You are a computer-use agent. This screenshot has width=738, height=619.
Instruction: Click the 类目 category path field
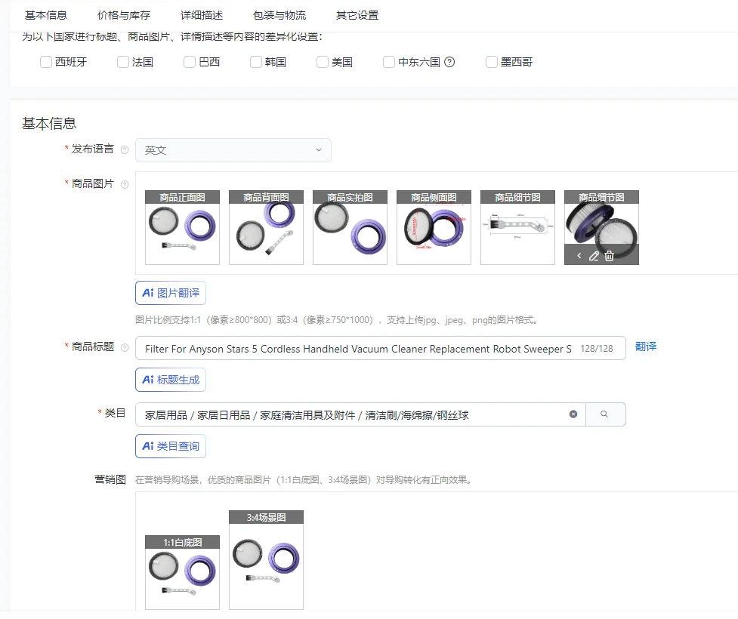click(x=360, y=414)
